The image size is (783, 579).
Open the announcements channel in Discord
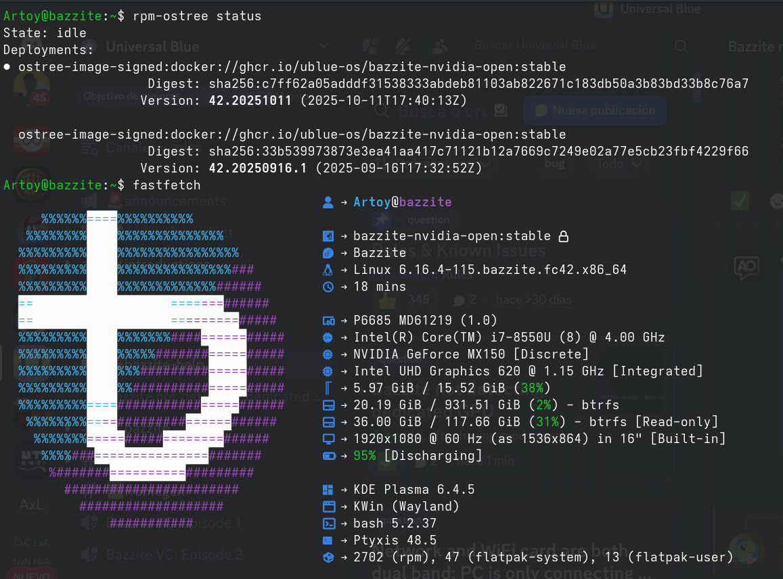click(175, 202)
